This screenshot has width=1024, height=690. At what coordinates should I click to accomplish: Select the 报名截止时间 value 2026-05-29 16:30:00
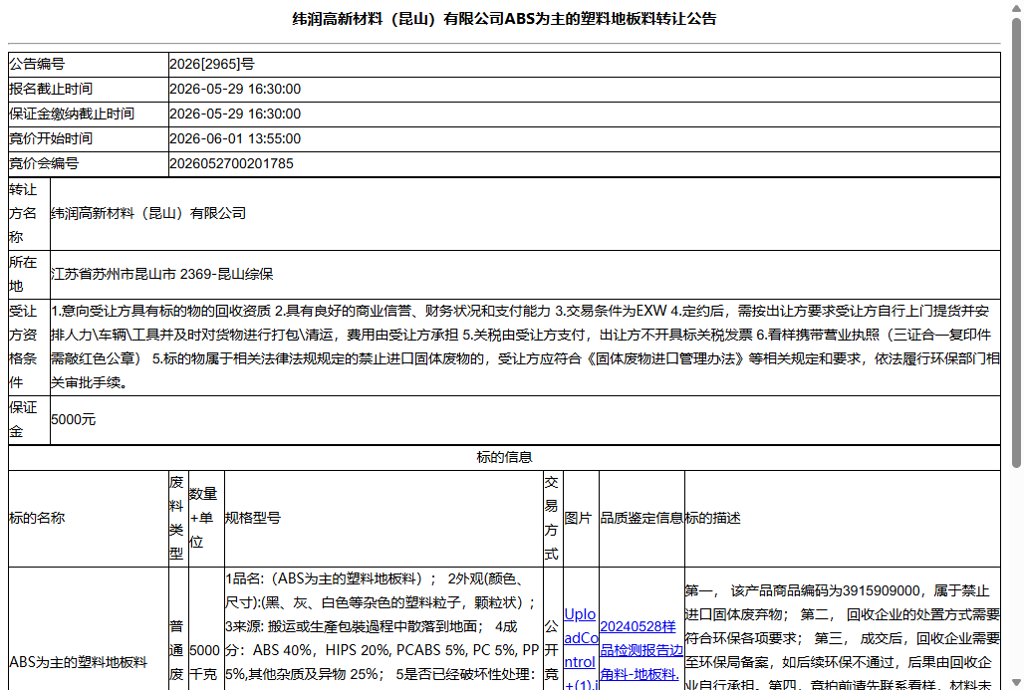tap(235, 89)
